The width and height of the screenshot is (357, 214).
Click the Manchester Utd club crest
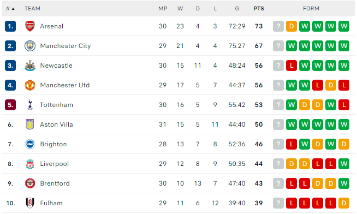(30, 85)
